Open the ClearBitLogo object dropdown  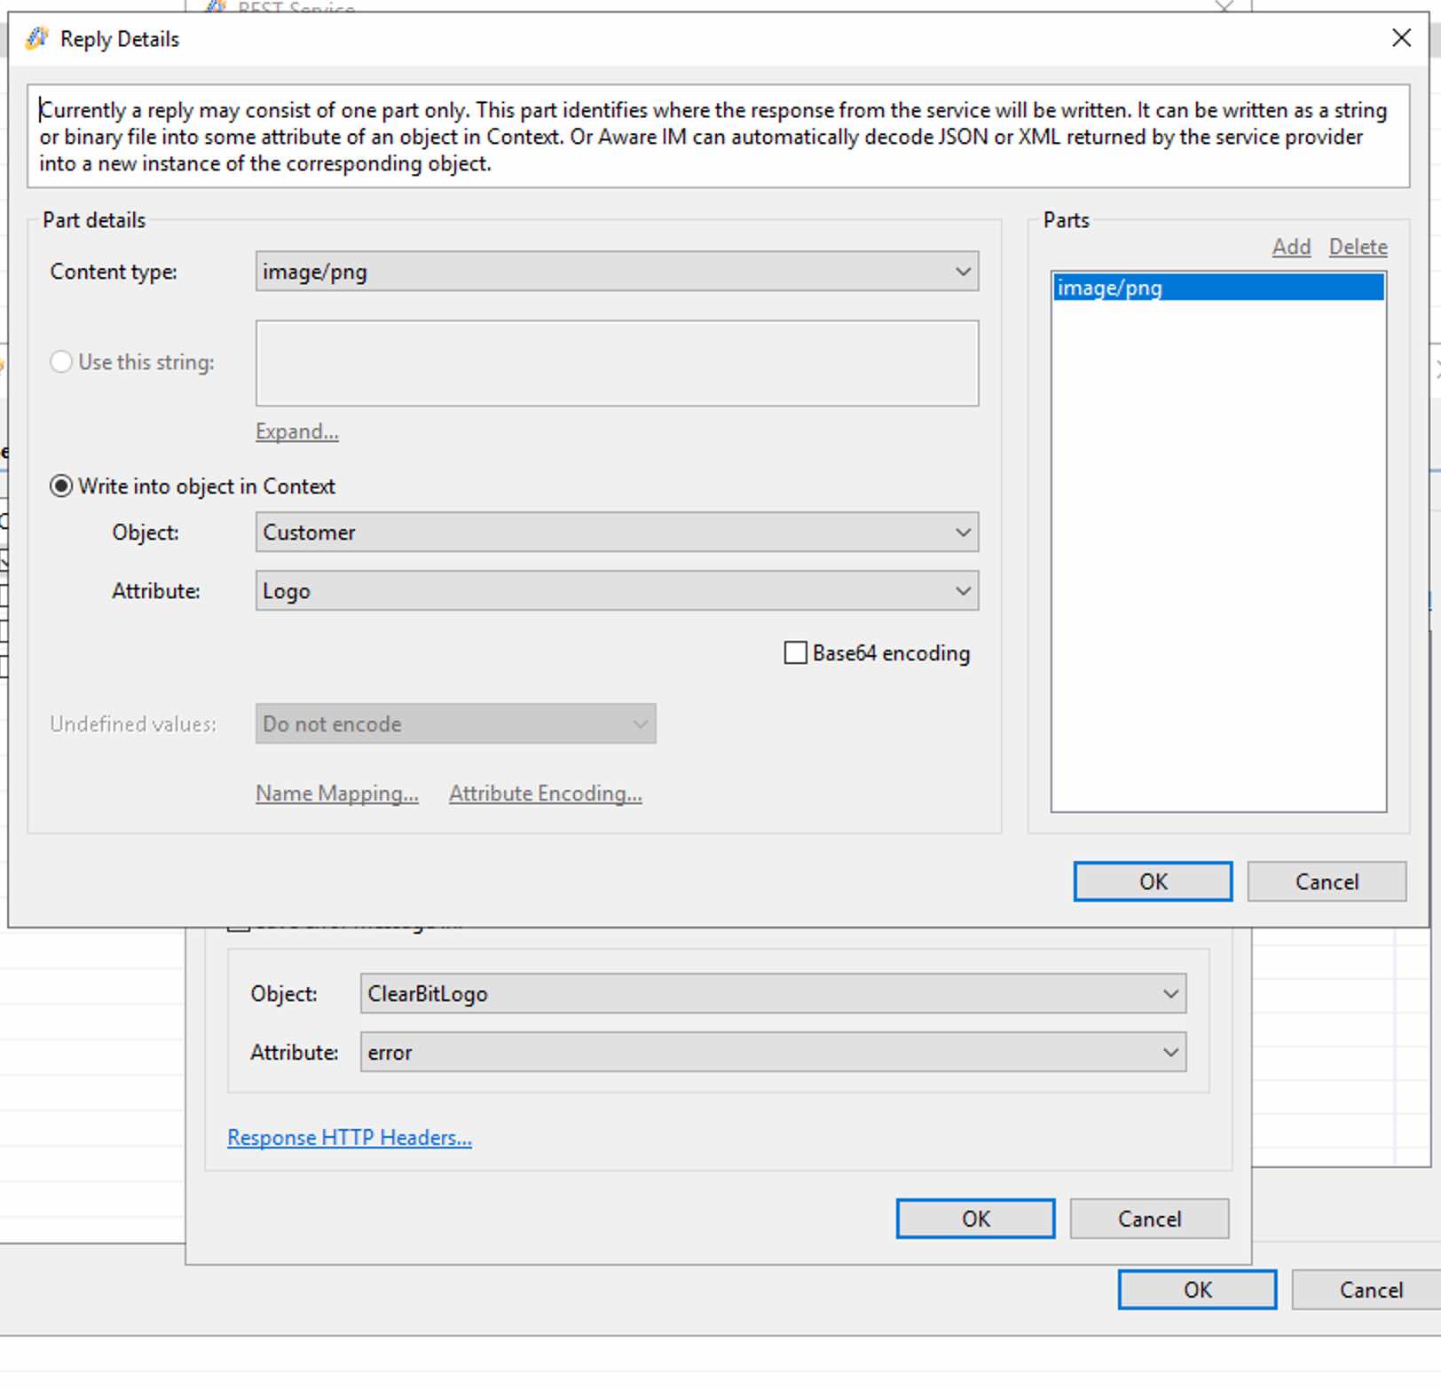773,994
